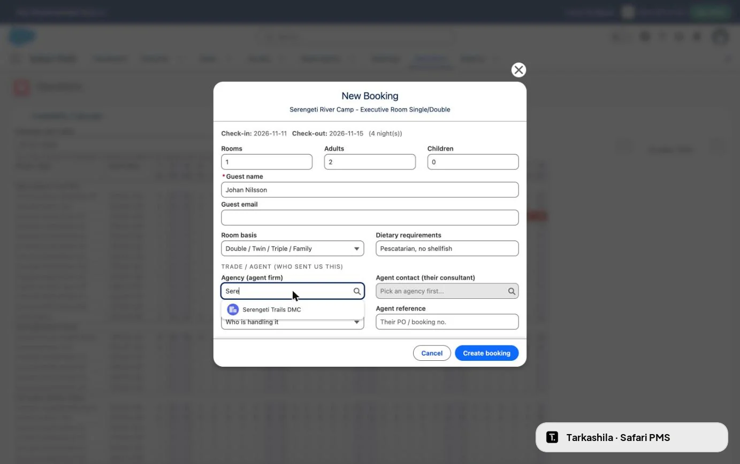Click 'Serengeti River Camp - Executive Room Single/Double' subtitle

point(370,110)
